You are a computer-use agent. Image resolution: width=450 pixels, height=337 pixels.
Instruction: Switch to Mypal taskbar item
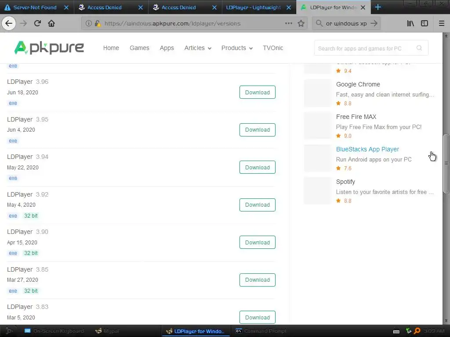[x=107, y=331]
